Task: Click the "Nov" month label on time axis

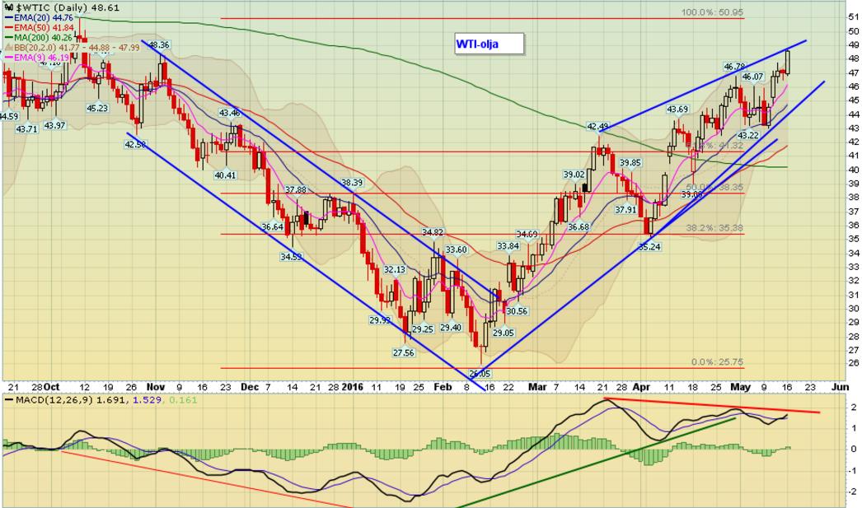Action: click(156, 387)
